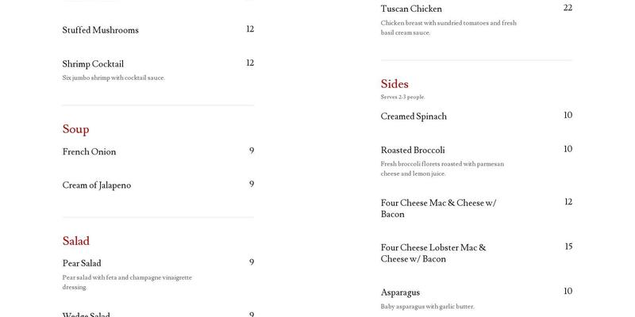Select the Asparagus side item
The height and width of the screenshot is (317, 635).
pos(400,292)
